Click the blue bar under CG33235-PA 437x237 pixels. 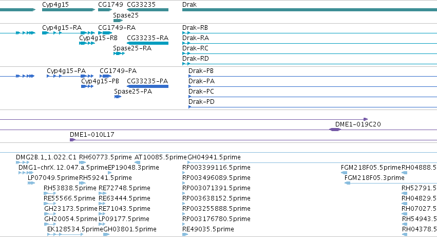pyautogui.click(x=148, y=86)
